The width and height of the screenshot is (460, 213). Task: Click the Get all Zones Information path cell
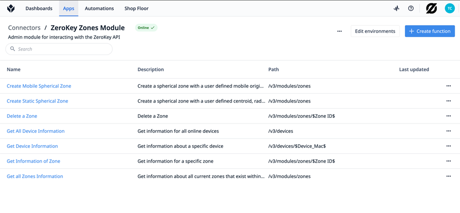click(x=289, y=176)
